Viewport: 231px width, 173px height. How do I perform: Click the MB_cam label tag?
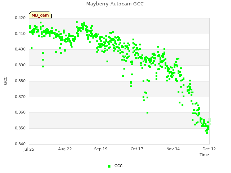point(40,15)
